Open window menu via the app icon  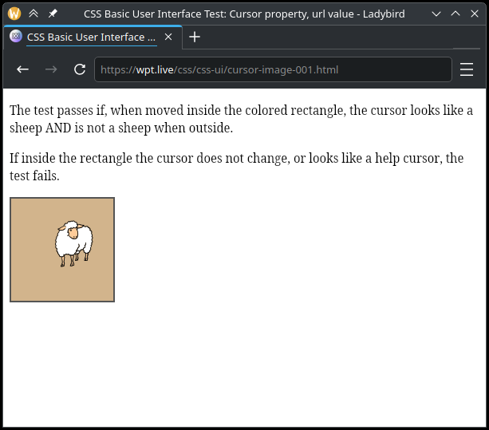[14, 14]
